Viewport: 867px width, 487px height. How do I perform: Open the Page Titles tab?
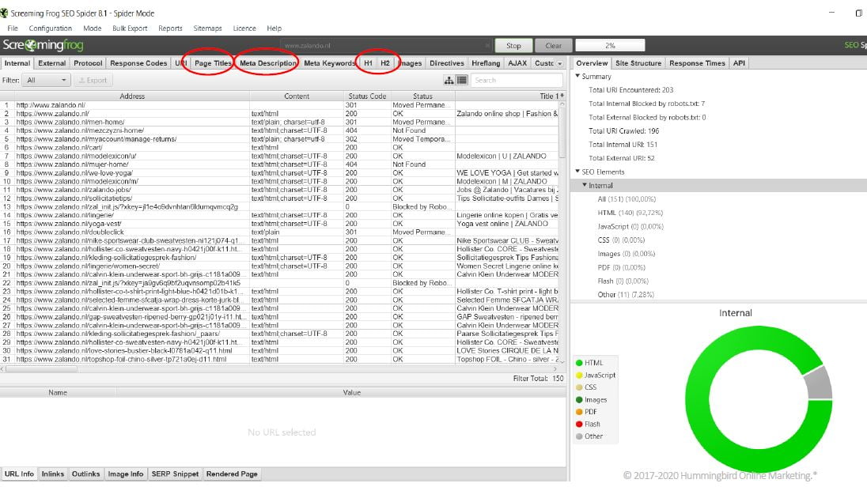click(213, 63)
